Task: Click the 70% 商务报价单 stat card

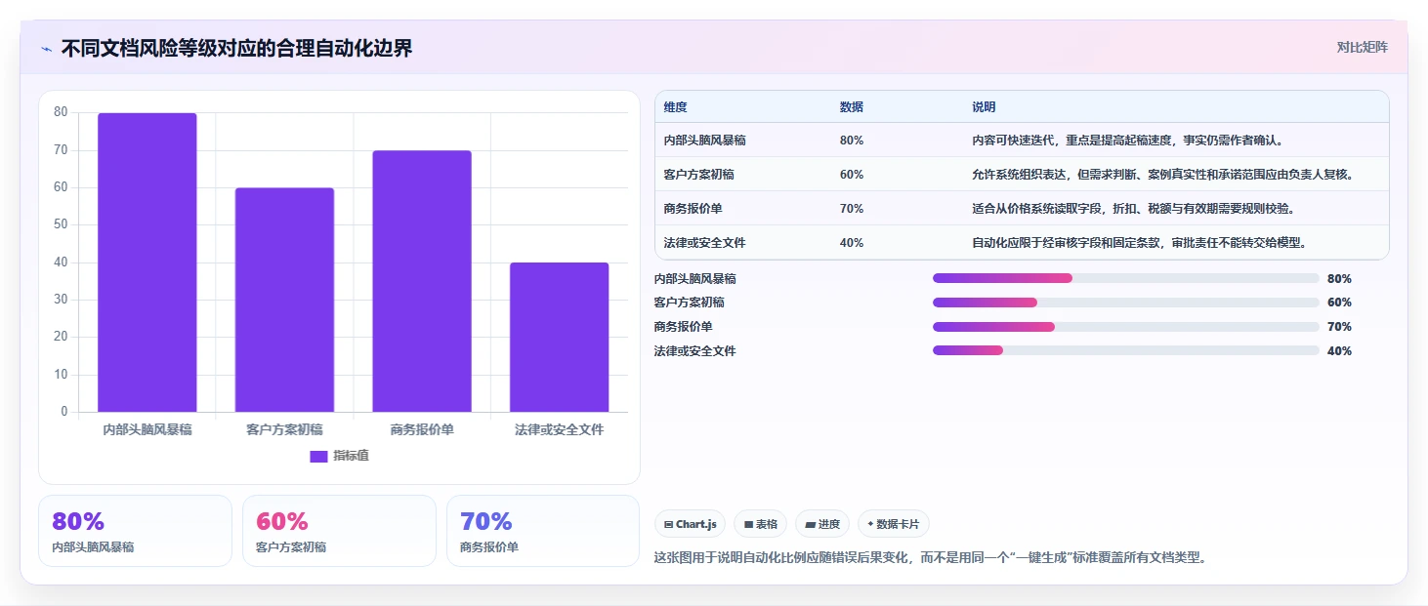Action: coord(543,531)
